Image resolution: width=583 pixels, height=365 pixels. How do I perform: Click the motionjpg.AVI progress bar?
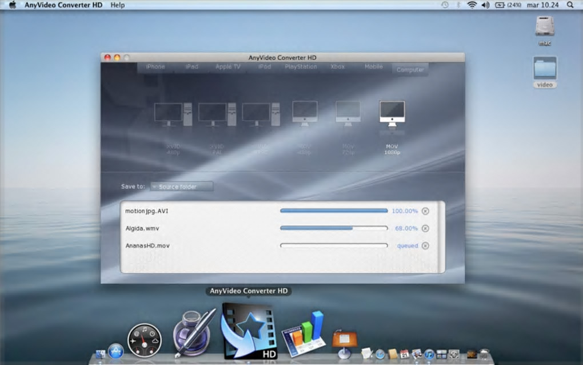[334, 211]
